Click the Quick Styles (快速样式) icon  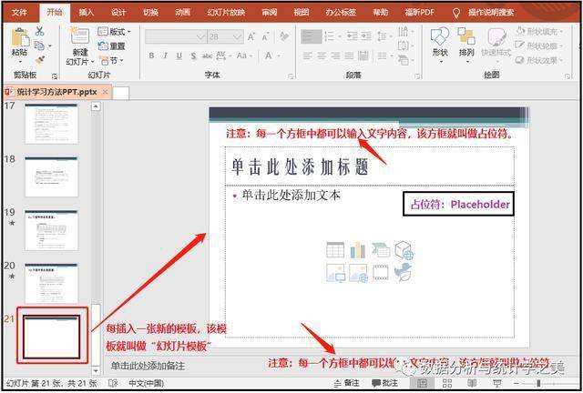click(496, 36)
